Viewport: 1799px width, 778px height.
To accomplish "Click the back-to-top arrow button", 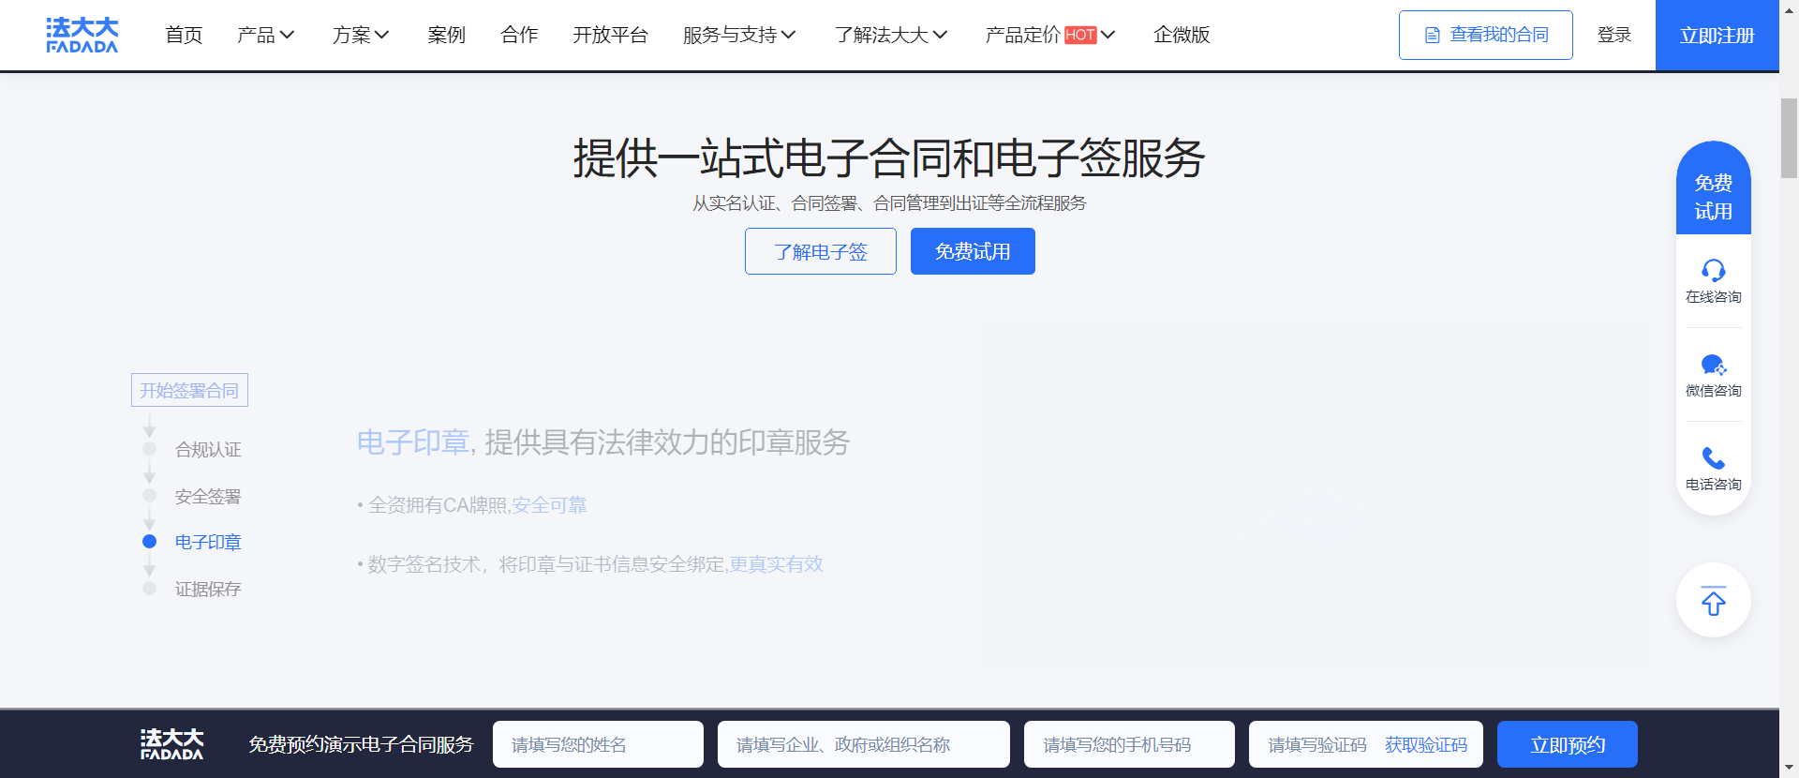I will (x=1713, y=600).
